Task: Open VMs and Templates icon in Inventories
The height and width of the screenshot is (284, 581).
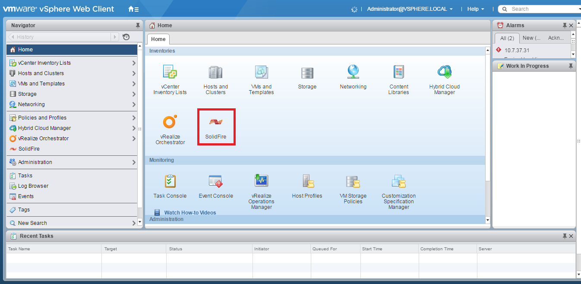Action: 261,72
